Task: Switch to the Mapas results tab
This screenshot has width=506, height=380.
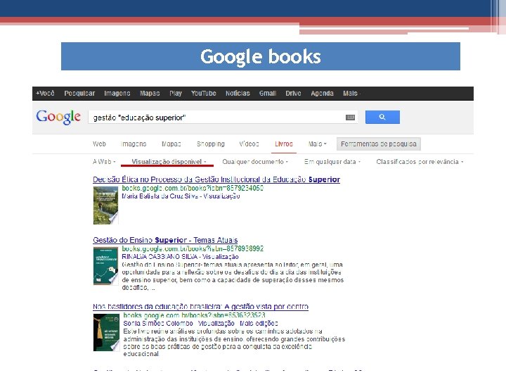Action: point(171,144)
